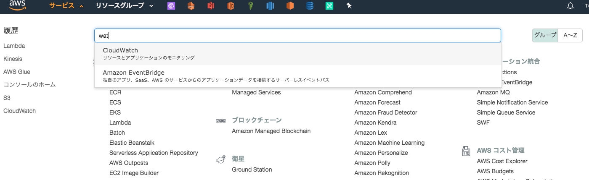Open Ground Station
The image size is (589, 180).
pyautogui.click(x=252, y=170)
